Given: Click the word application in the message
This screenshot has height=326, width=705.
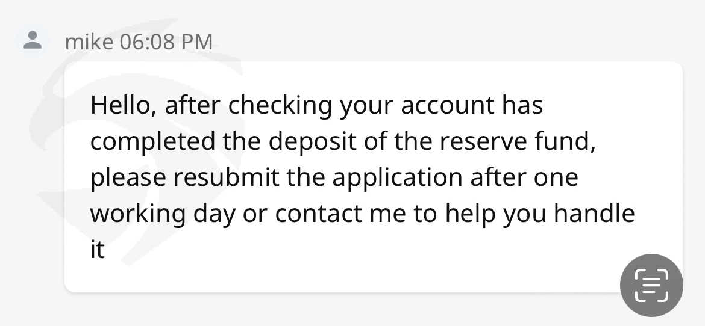Looking at the screenshot, I should point(397,179).
